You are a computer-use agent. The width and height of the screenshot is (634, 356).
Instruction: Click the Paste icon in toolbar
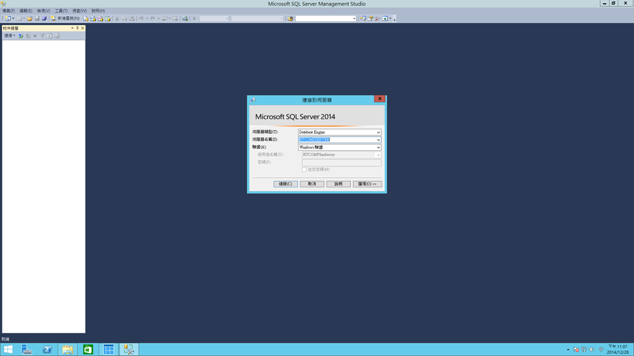(x=132, y=19)
